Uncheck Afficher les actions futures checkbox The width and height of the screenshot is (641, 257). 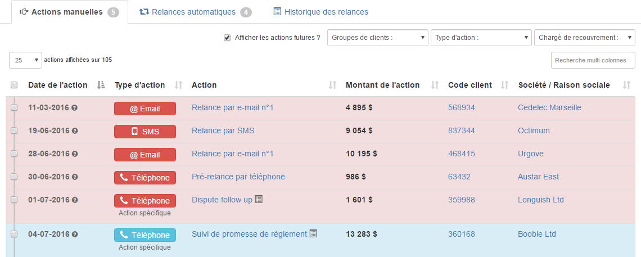[x=227, y=38]
